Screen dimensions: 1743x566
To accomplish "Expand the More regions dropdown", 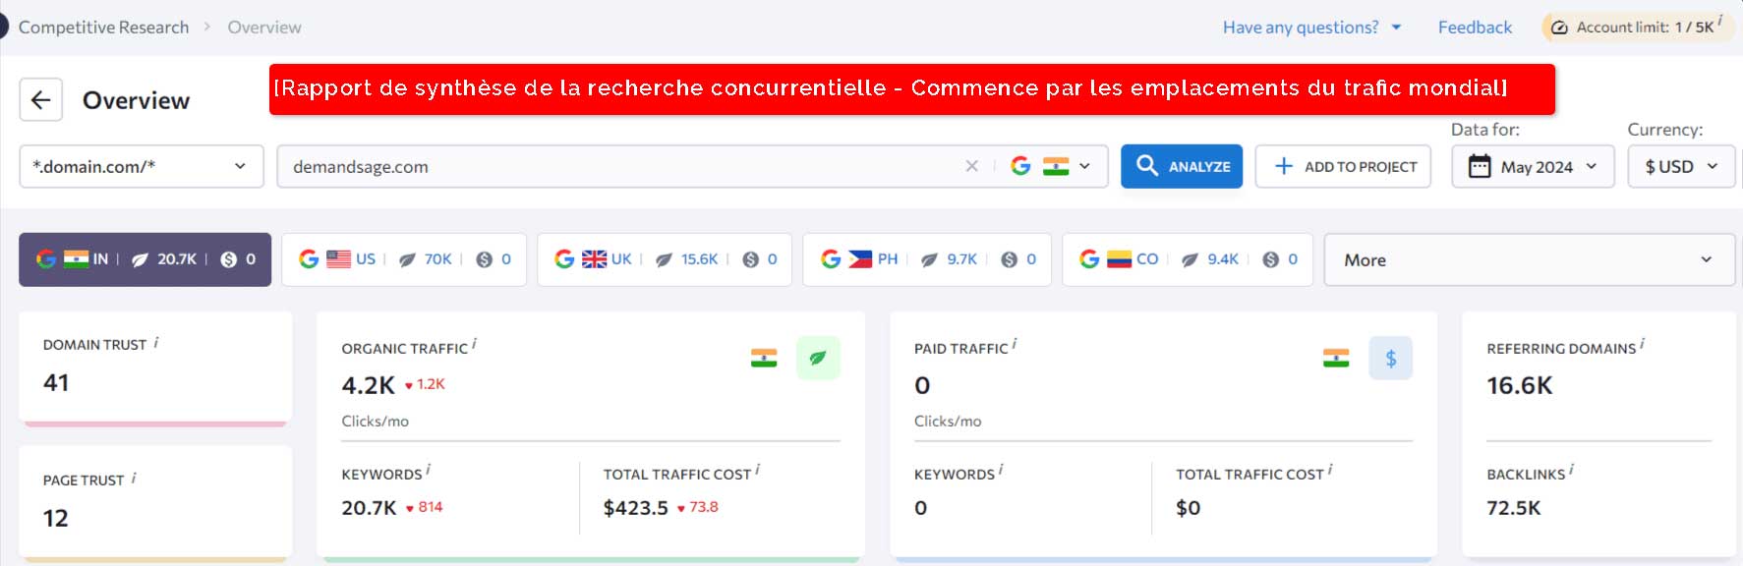I will pos(1529,259).
